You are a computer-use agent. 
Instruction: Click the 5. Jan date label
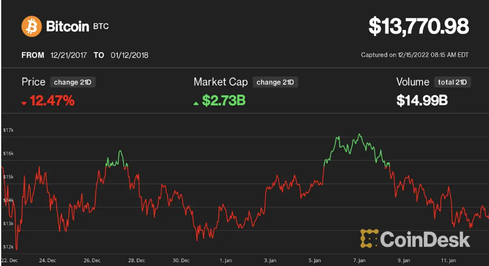click(315, 260)
